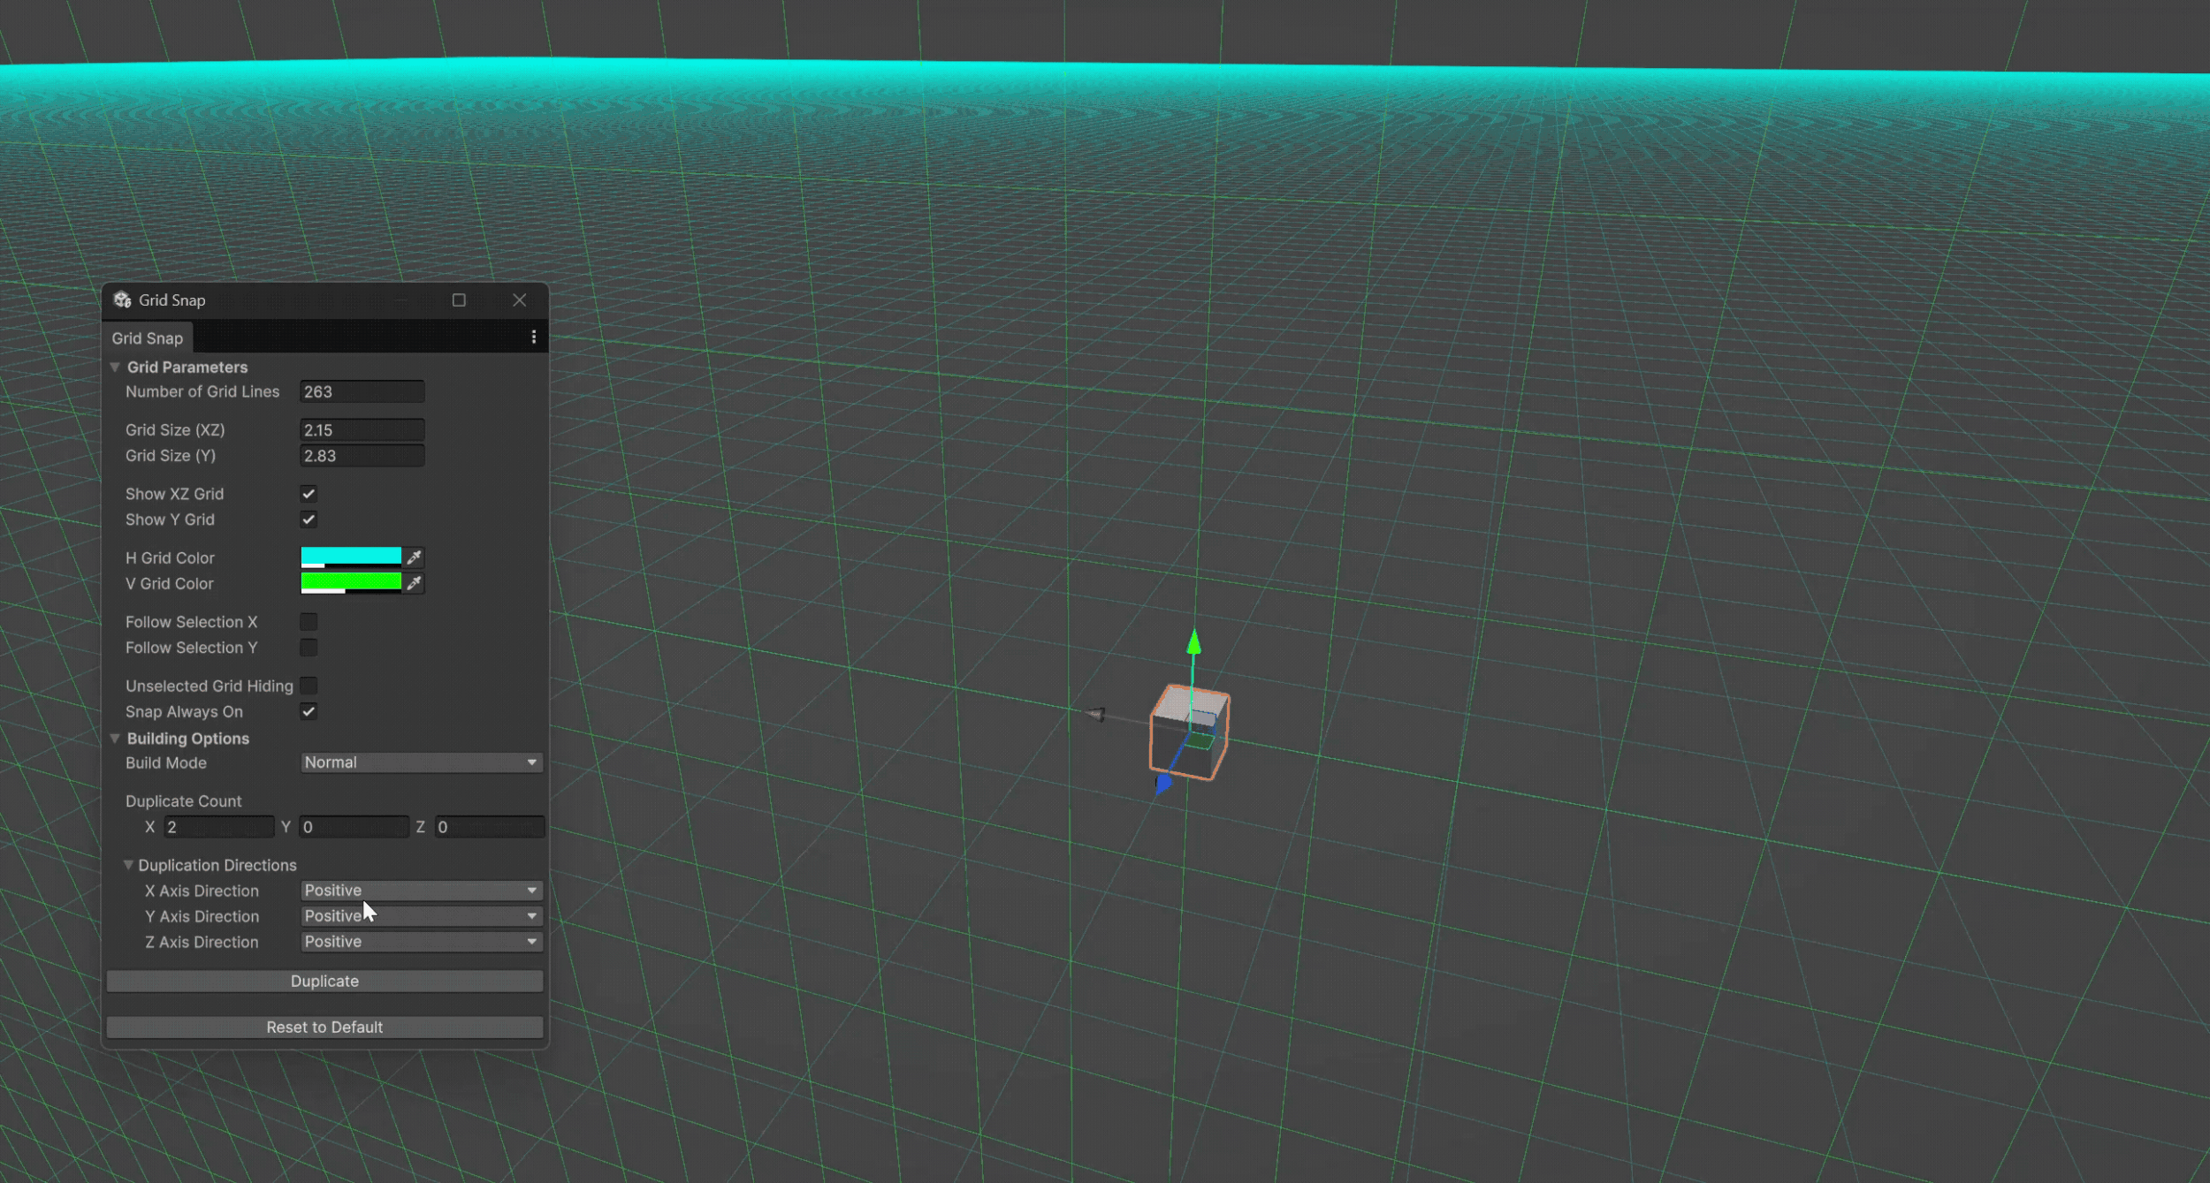Turn off Snap Always On checkbox
The height and width of the screenshot is (1183, 2210).
(309, 712)
